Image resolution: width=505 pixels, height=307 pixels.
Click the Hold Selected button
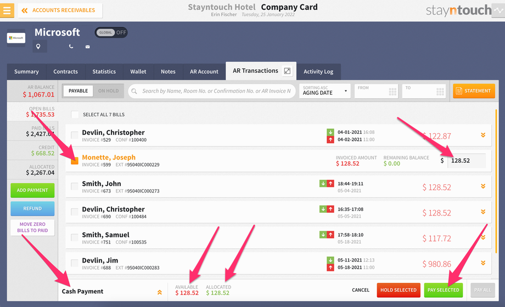pos(399,290)
